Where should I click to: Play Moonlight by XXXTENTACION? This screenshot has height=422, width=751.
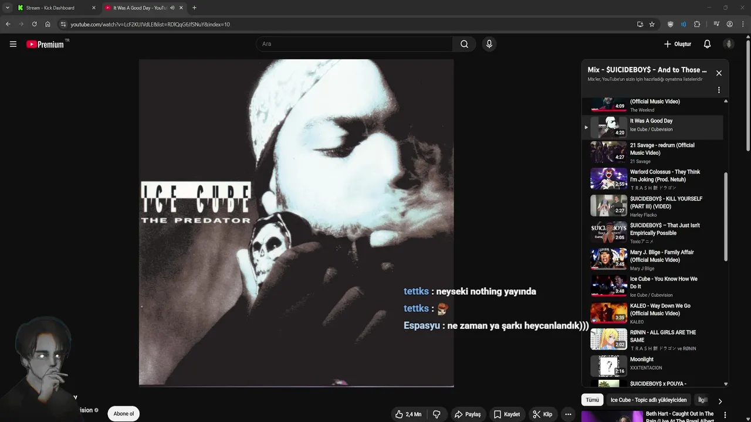pos(652,366)
